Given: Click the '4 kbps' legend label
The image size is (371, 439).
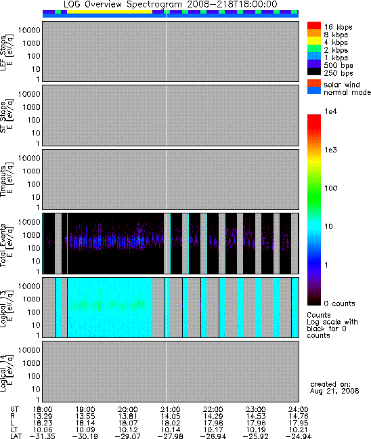Looking at the screenshot, I should pos(336,43).
